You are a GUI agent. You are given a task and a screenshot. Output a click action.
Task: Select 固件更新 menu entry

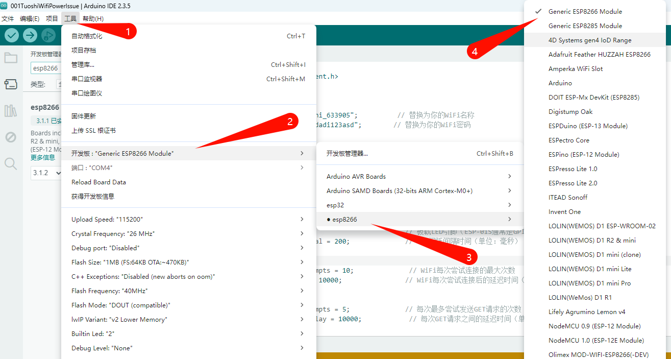tap(189, 116)
